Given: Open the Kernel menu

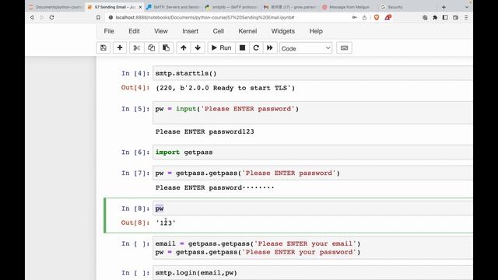Looking at the screenshot, I should pyautogui.click(x=247, y=31).
